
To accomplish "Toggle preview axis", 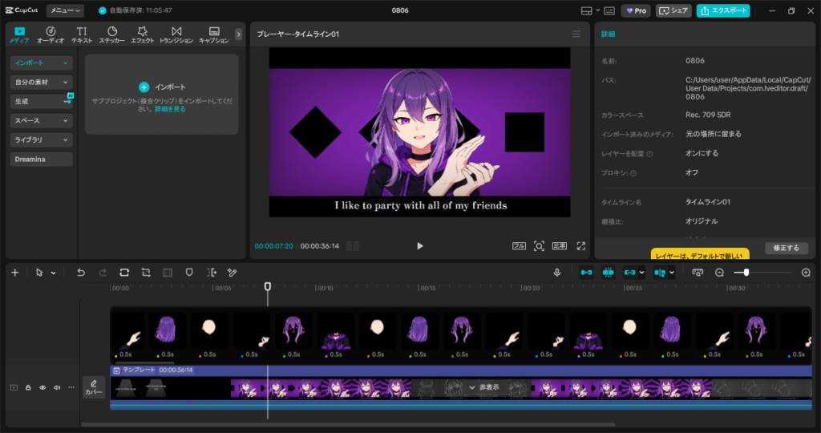I will (660, 273).
